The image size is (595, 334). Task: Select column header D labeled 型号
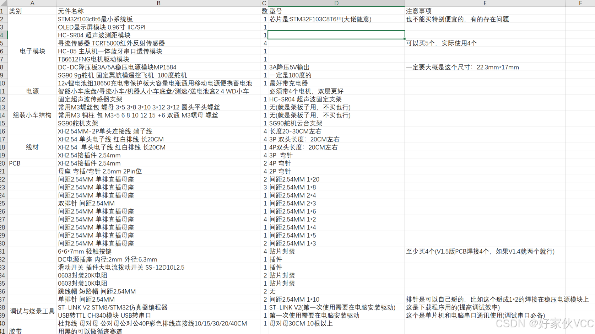click(x=336, y=3)
